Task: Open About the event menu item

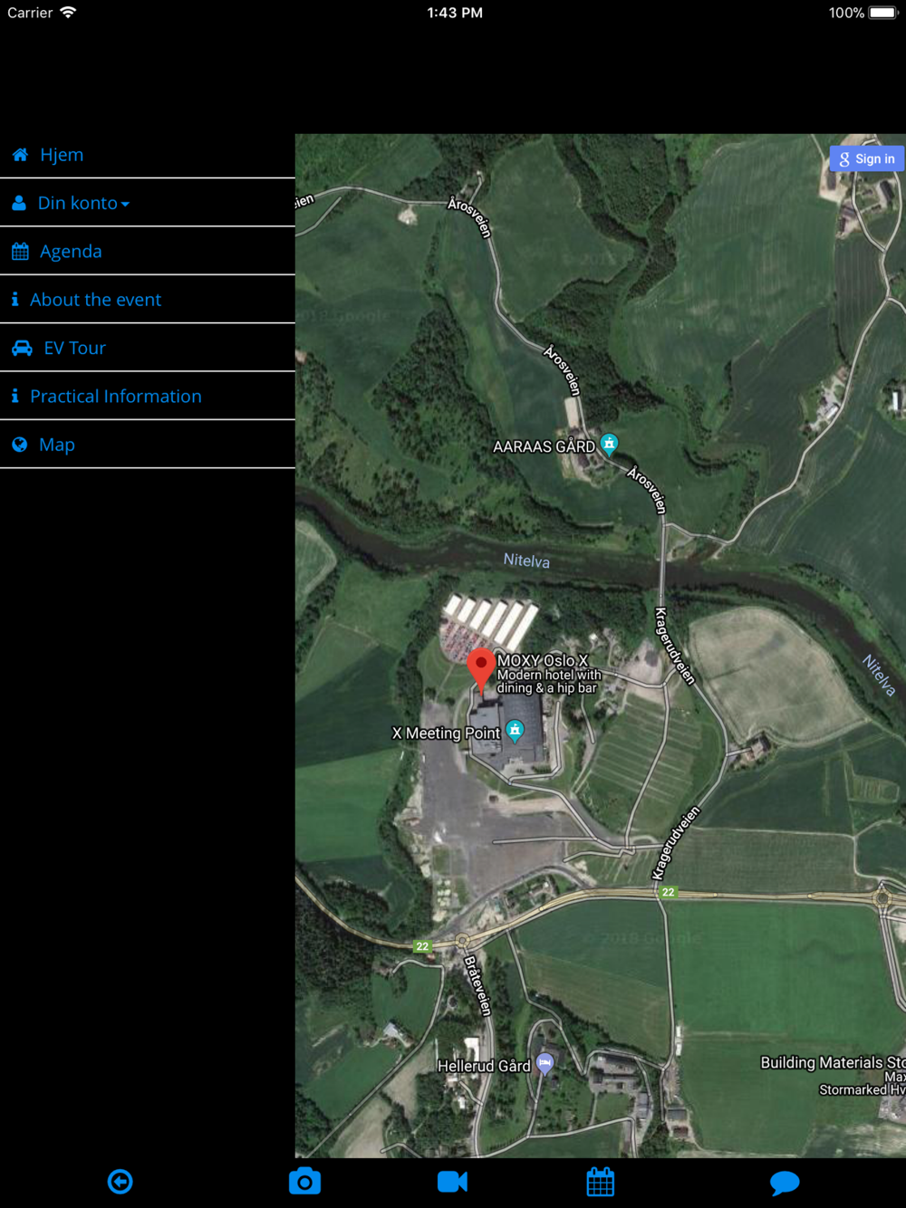Action: pos(148,300)
